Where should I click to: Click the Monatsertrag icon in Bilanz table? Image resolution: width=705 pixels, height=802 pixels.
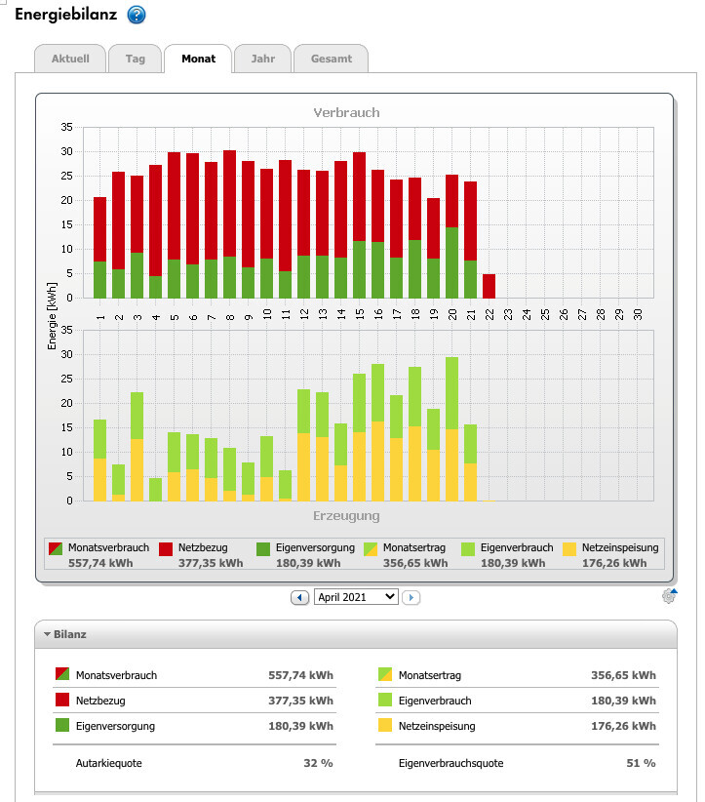pos(385,675)
